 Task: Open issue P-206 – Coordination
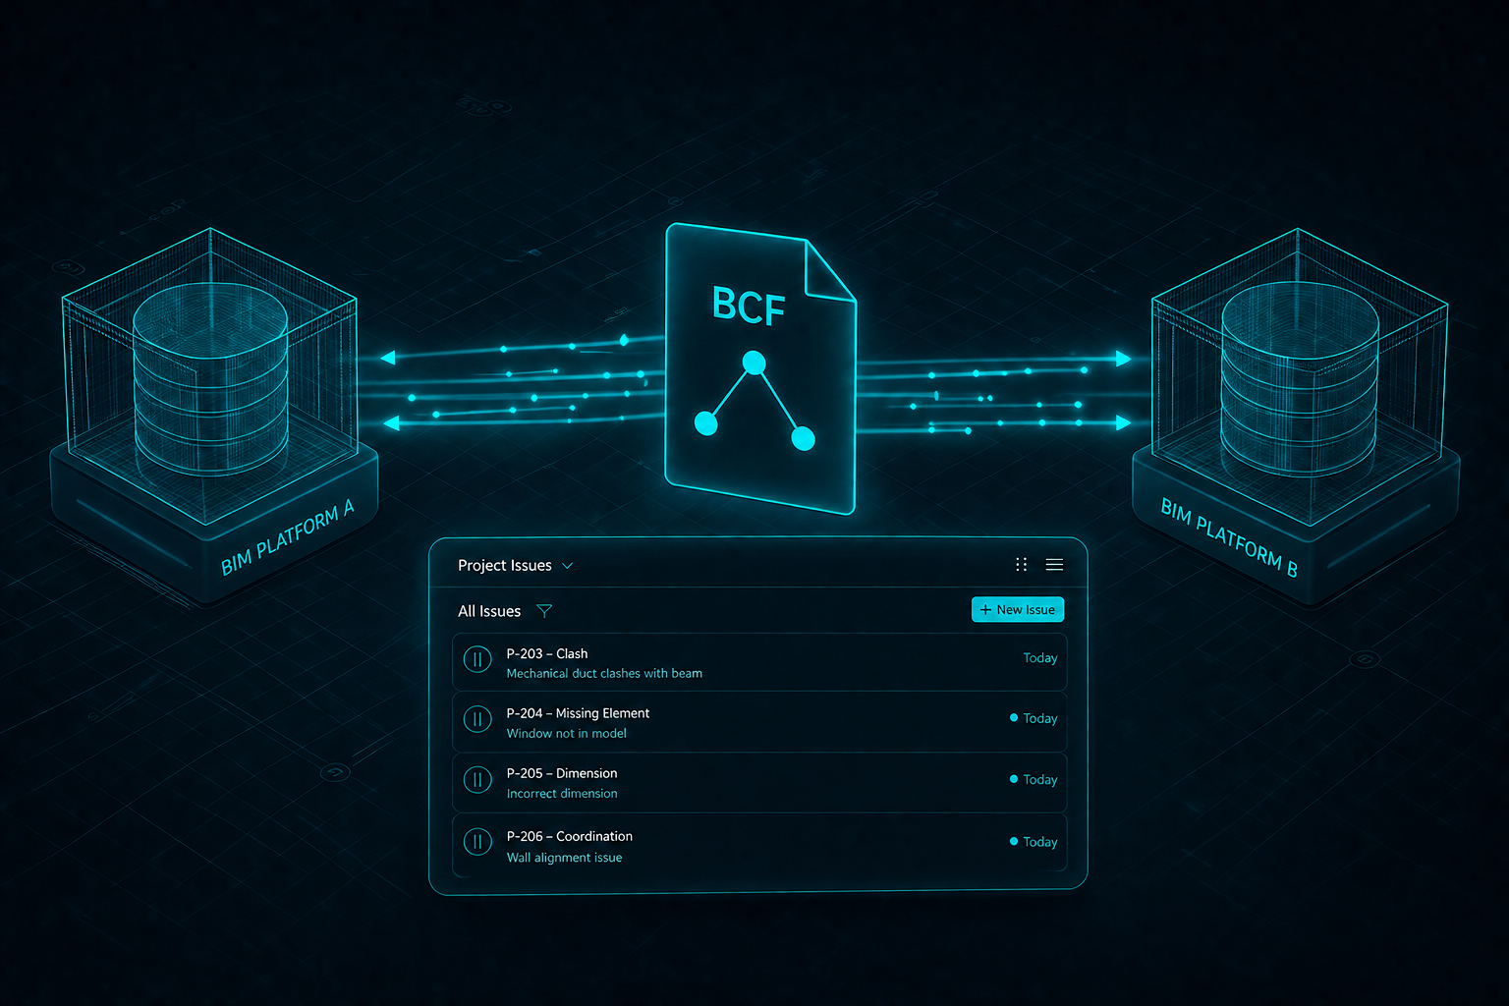tap(759, 845)
